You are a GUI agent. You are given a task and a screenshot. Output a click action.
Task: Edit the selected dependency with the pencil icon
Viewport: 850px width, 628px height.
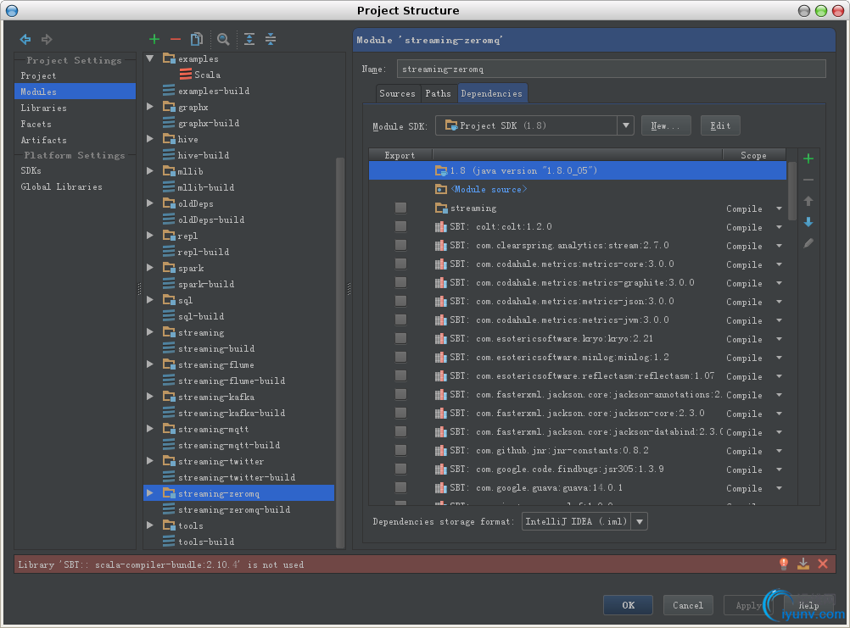pos(808,243)
